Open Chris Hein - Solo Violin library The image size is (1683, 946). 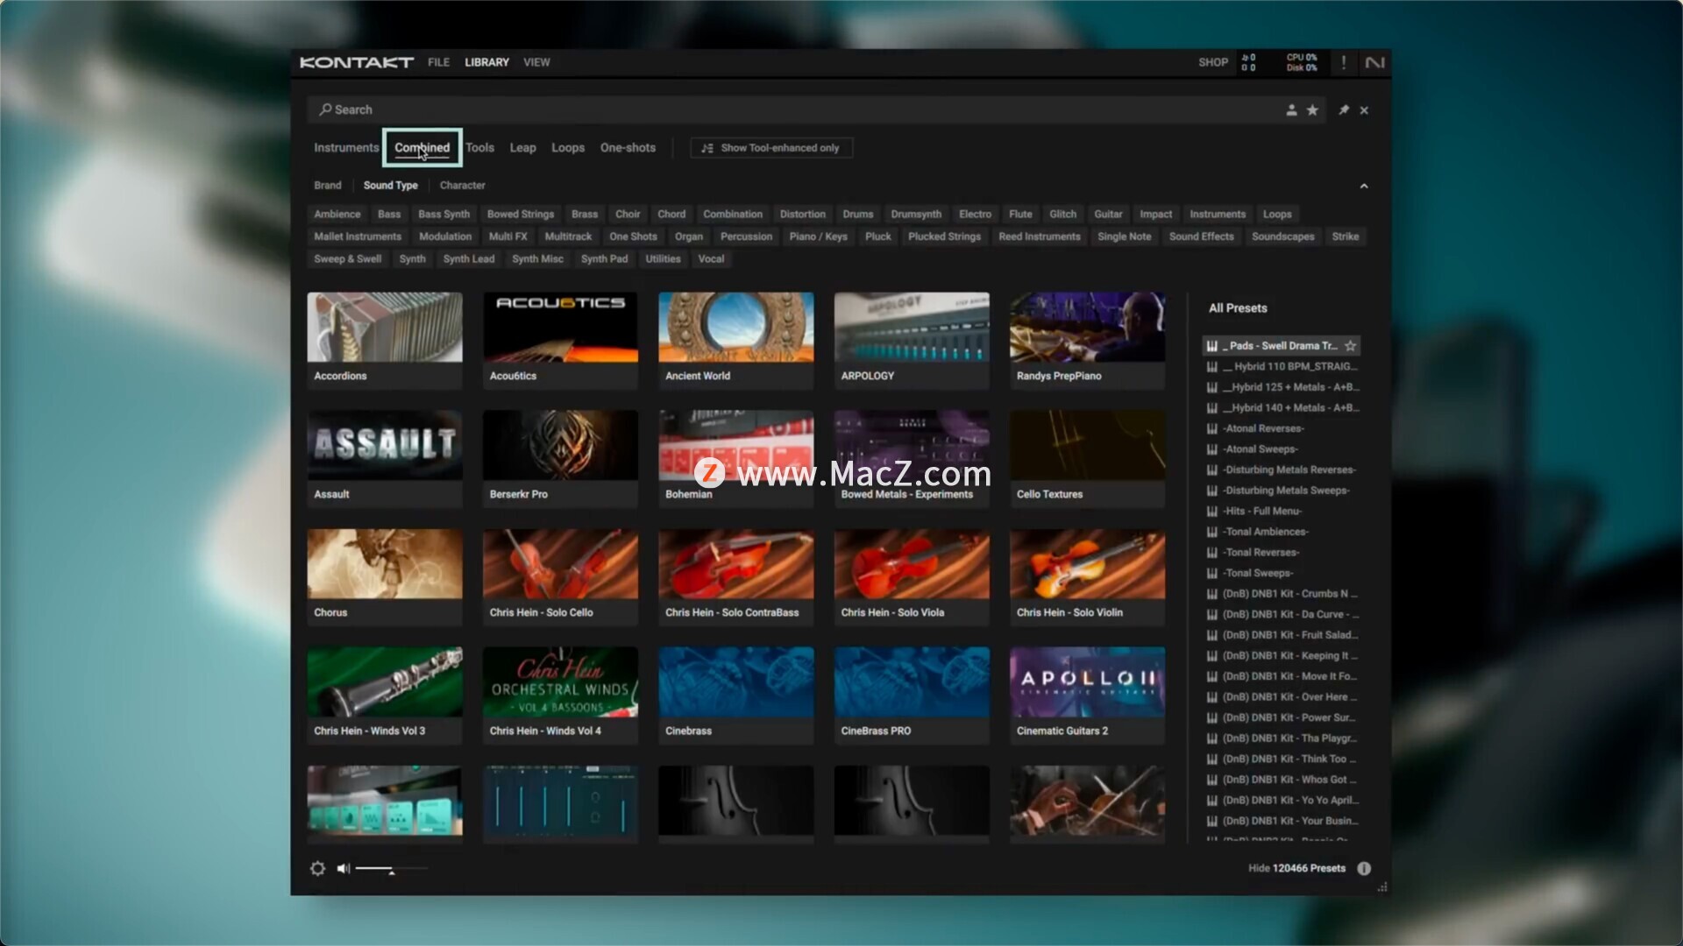[x=1088, y=577]
